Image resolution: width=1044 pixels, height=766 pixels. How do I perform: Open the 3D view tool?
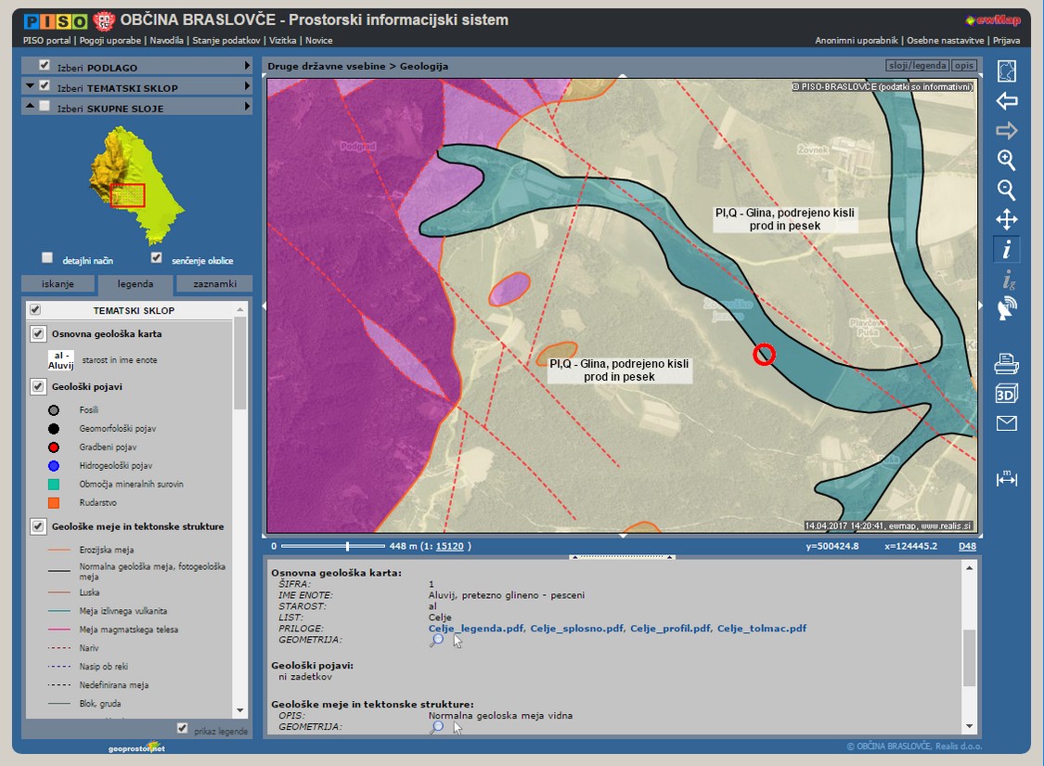point(1006,394)
